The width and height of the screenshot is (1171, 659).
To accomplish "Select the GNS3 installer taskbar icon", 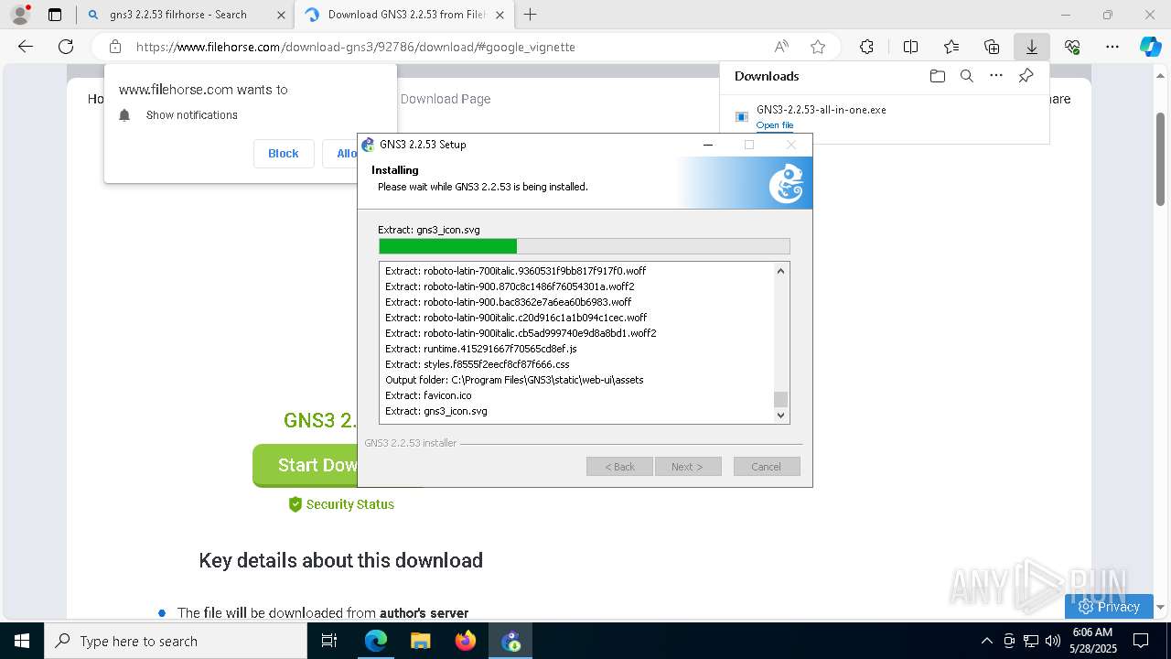I will pos(510,641).
